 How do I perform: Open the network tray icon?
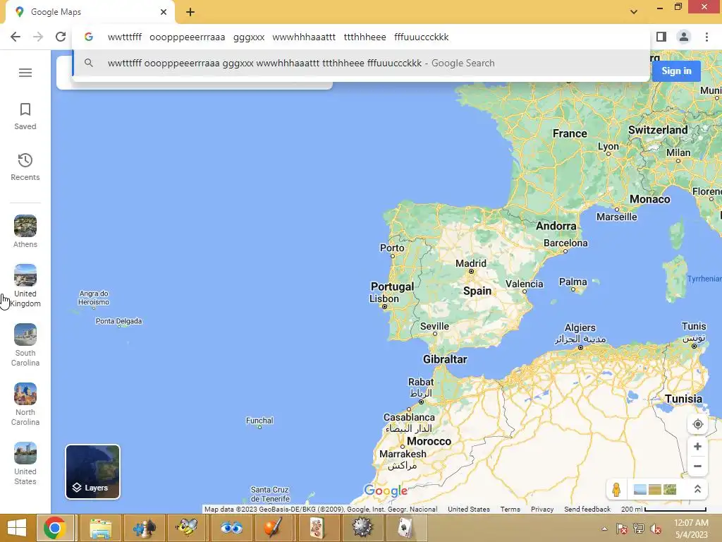[x=639, y=529]
